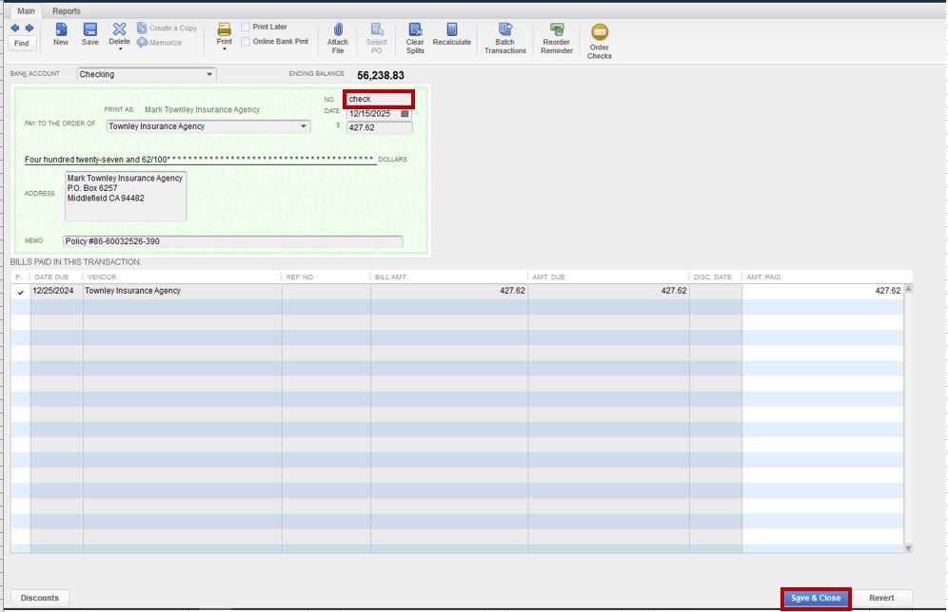
Task: Recalculate the check amount
Action: (451, 34)
